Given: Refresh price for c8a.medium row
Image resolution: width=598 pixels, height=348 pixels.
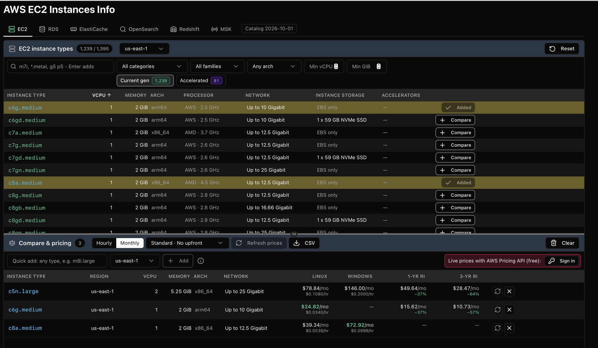Looking at the screenshot, I should pos(497,328).
